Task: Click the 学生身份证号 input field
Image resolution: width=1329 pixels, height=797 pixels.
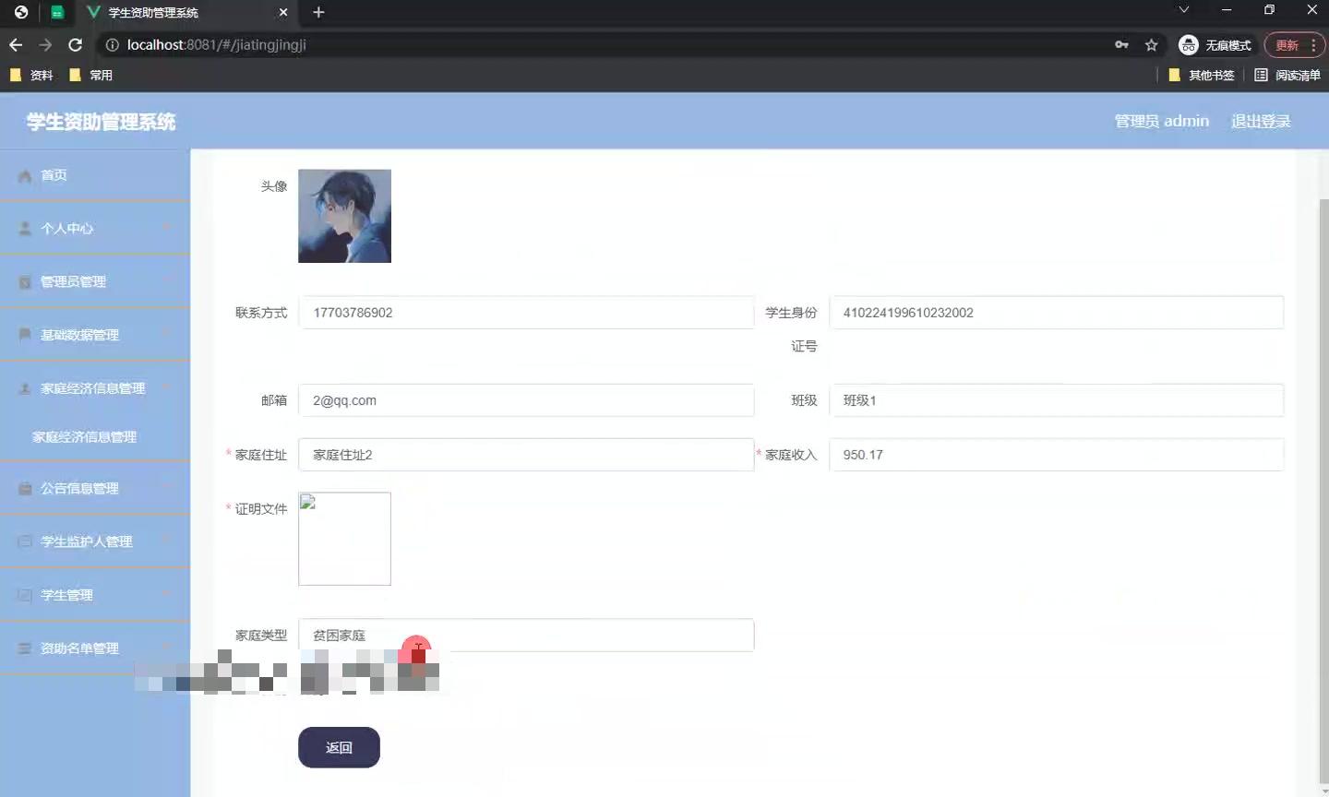Action: click(1056, 313)
